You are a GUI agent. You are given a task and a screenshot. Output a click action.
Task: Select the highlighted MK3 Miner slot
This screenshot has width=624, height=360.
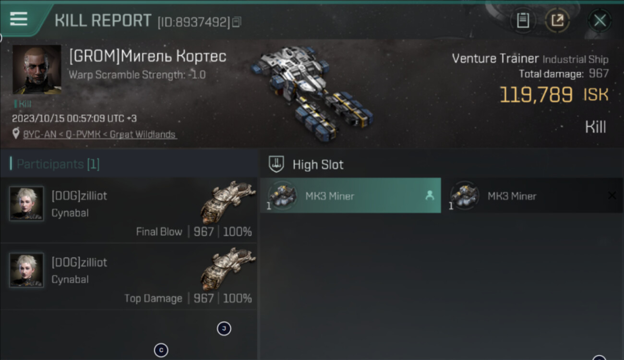point(350,196)
